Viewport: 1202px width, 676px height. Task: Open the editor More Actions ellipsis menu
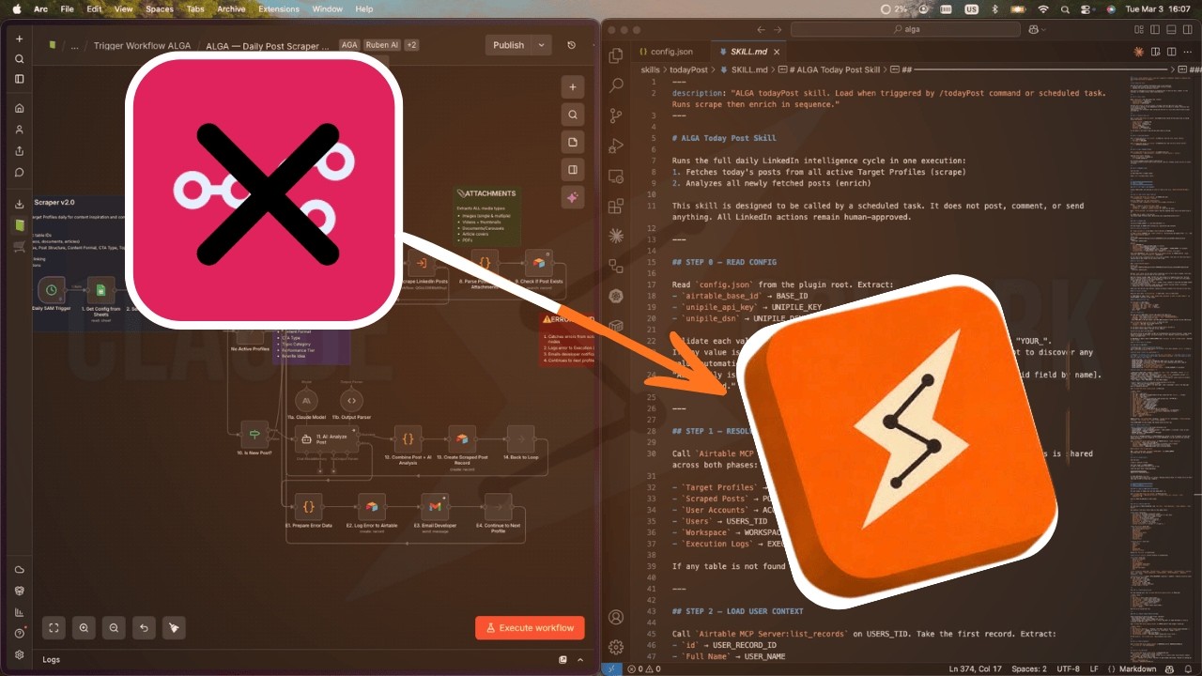1187,52
